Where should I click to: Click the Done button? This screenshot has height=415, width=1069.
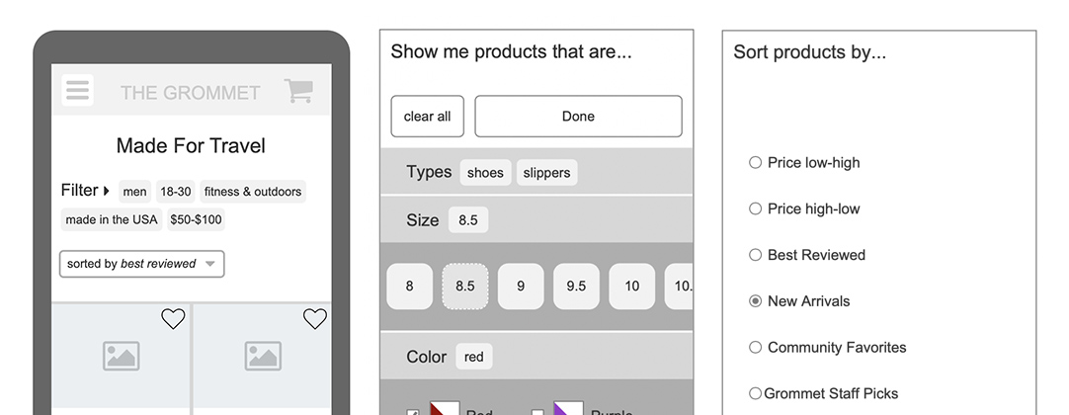[x=578, y=117]
